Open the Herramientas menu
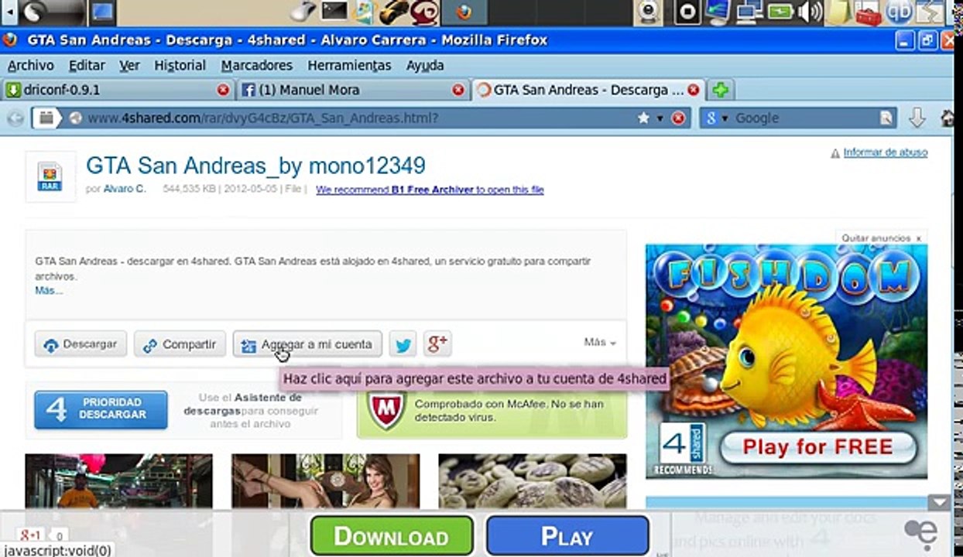 [349, 66]
